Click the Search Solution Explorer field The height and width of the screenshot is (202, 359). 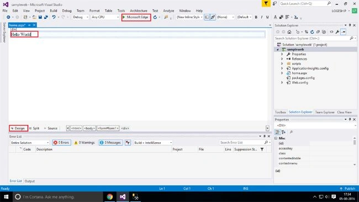[315, 38]
